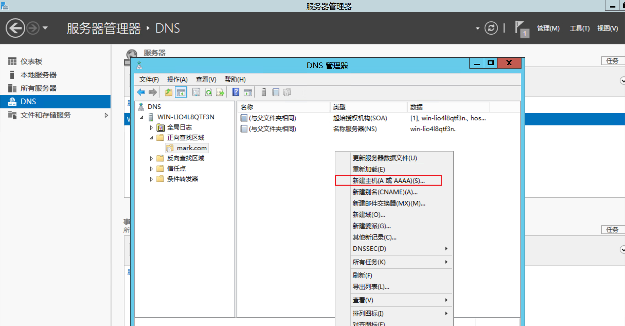Toggle the show/hide console tree toolbar icon
The height and width of the screenshot is (326, 625).
pyautogui.click(x=181, y=92)
